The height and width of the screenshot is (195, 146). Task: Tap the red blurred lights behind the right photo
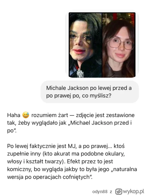click(132, 18)
